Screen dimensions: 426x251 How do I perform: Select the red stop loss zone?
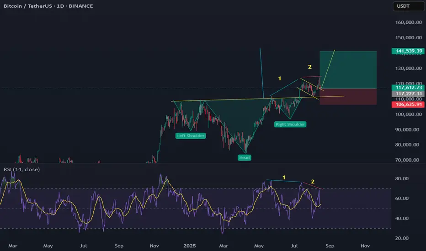click(348, 96)
